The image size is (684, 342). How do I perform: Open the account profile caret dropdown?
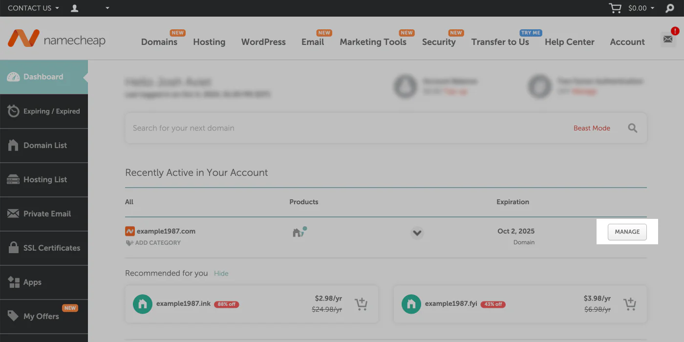pyautogui.click(x=107, y=8)
